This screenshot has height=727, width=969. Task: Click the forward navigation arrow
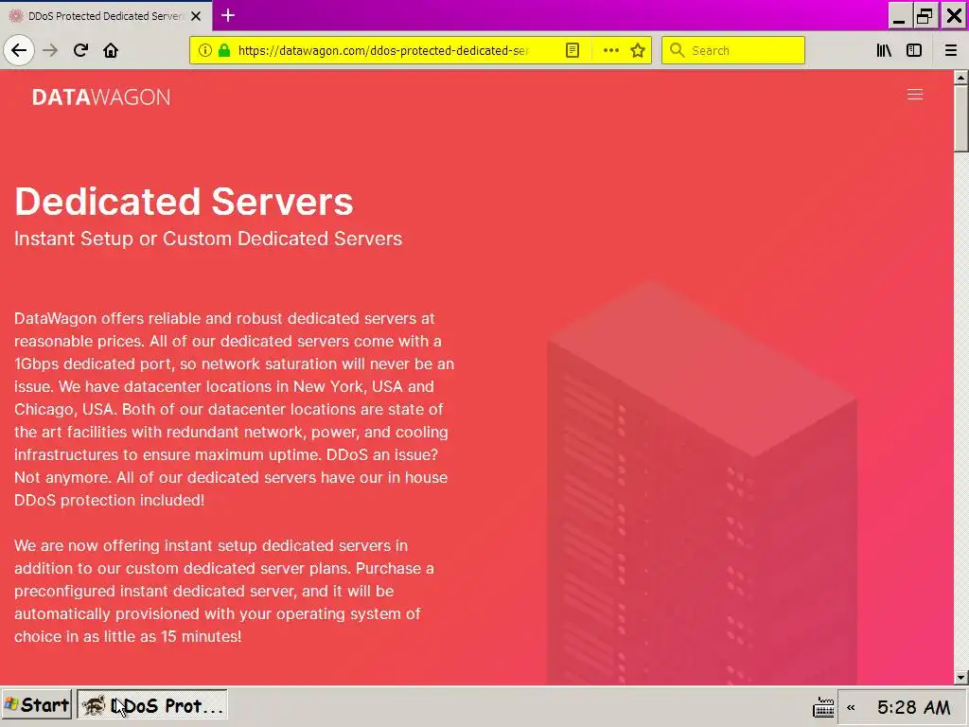tap(50, 50)
